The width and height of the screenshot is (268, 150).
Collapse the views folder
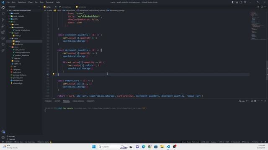coord(16,47)
